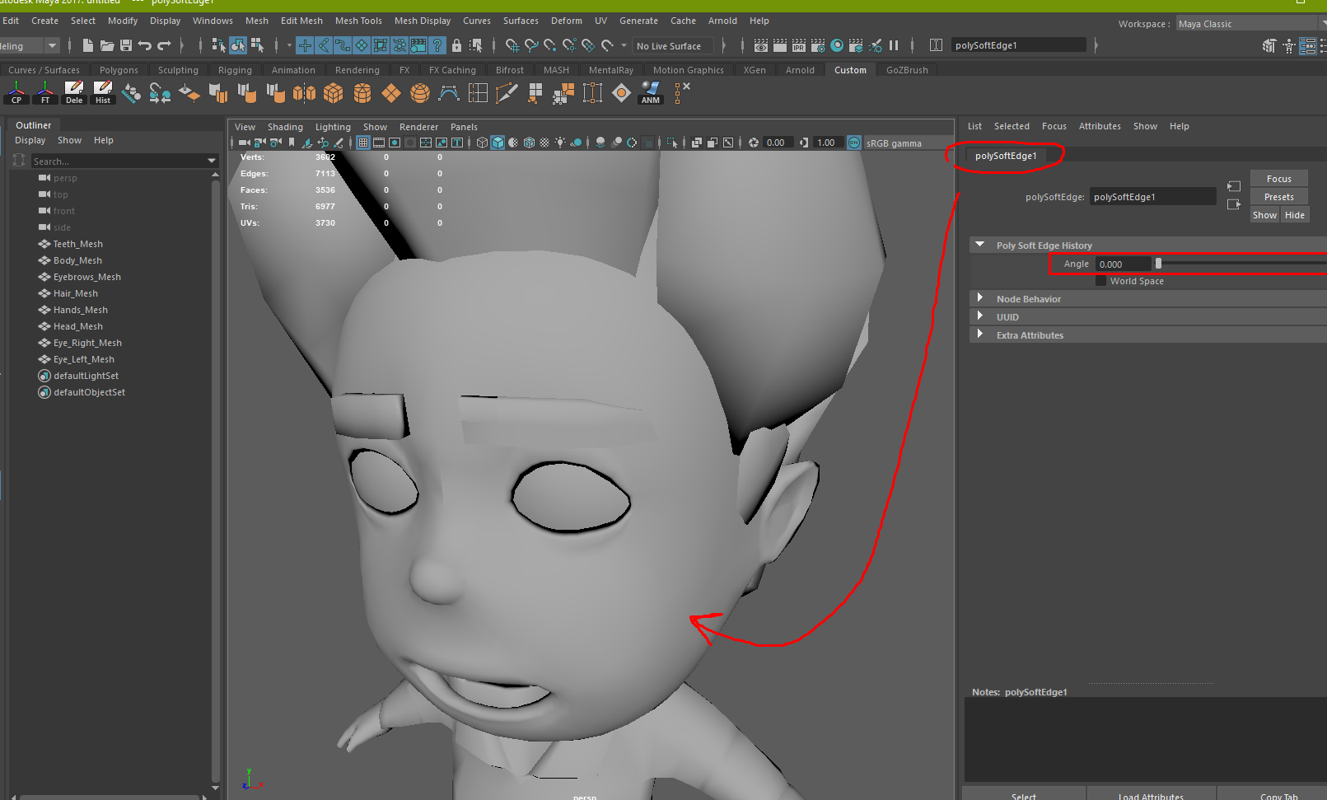Create a polygon cube from the shelf
The height and width of the screenshot is (800, 1327).
point(333,93)
